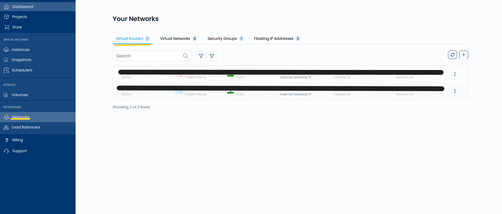Click Renews On label in first row

(x=405, y=77)
